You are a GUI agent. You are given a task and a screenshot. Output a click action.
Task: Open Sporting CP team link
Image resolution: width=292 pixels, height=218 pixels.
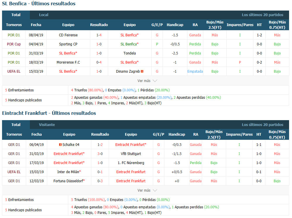coord(68,44)
